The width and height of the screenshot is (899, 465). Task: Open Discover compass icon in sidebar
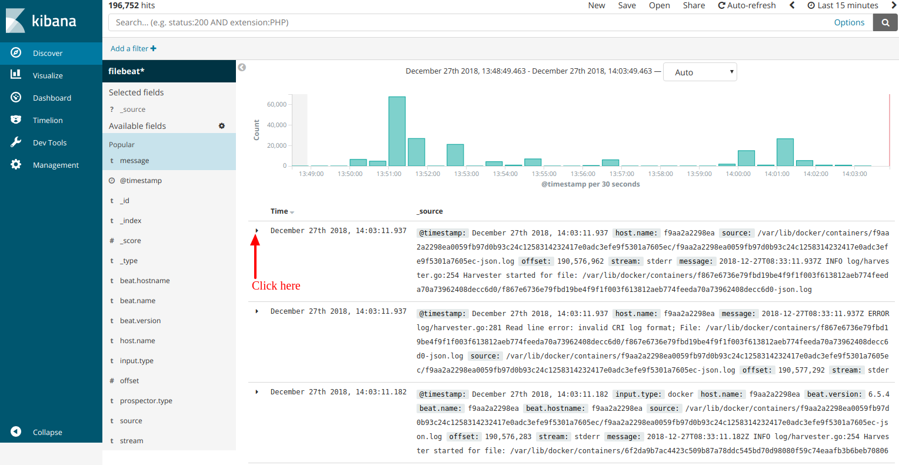[16, 52]
